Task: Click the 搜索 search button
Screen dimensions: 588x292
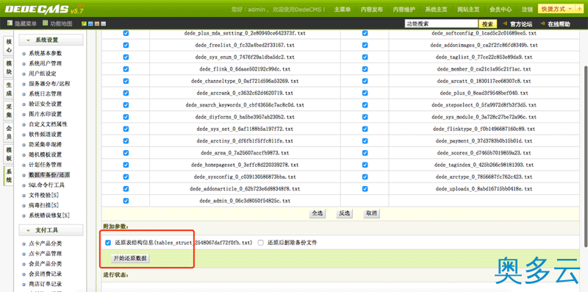Action: coord(487,24)
